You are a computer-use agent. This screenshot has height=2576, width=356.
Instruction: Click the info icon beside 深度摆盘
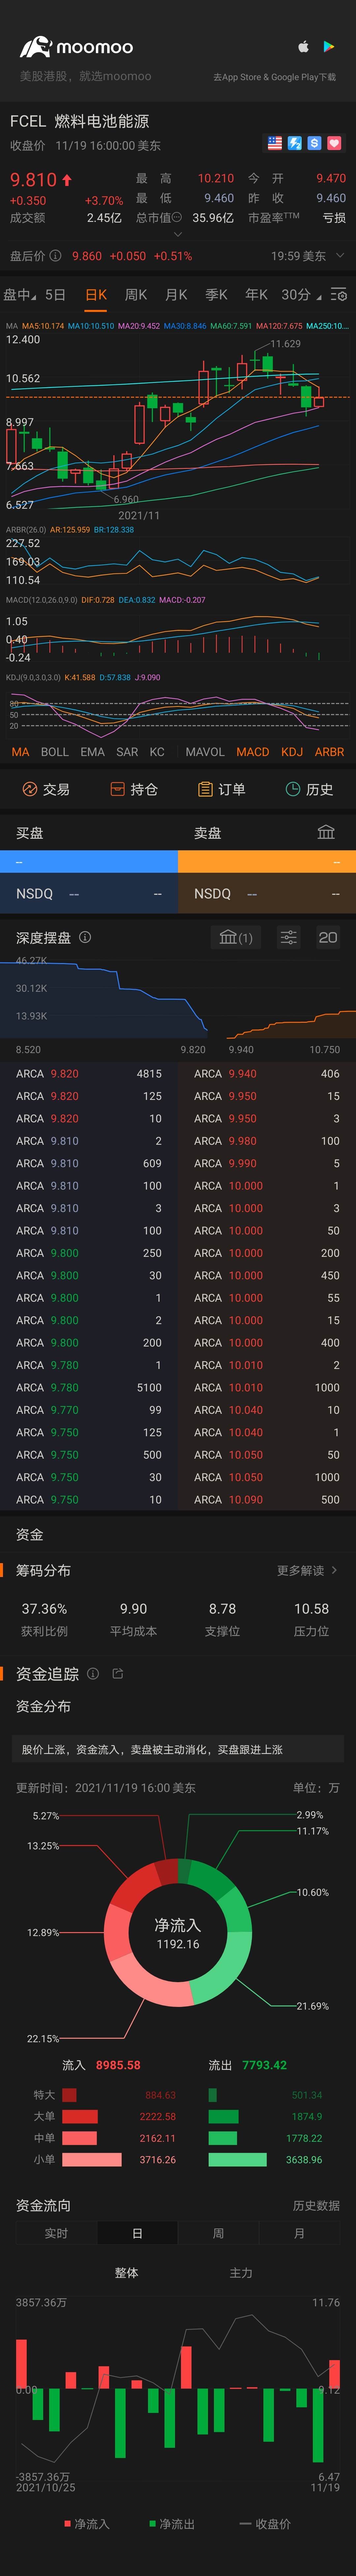(x=85, y=937)
